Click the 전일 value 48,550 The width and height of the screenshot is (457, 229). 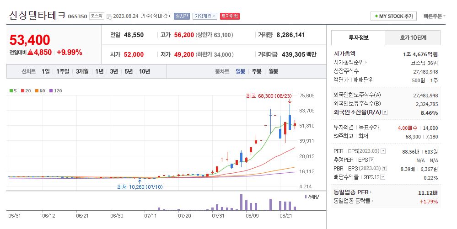pyautogui.click(x=134, y=35)
